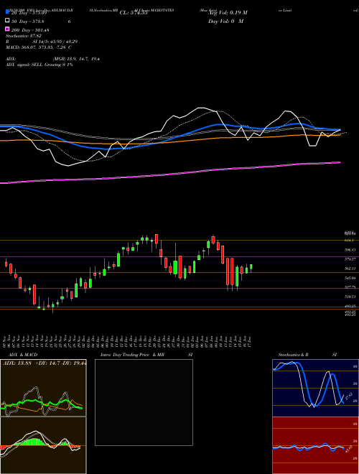Click the red RSI chart panel
This screenshot has height=474, width=359.
[x=315, y=445]
